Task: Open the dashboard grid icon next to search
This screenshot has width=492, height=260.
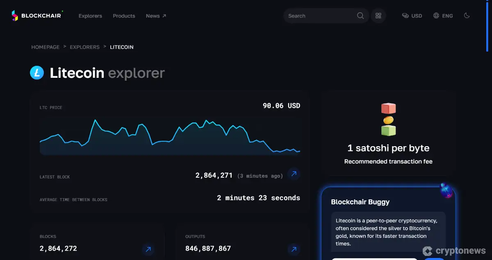Action: coord(378,16)
